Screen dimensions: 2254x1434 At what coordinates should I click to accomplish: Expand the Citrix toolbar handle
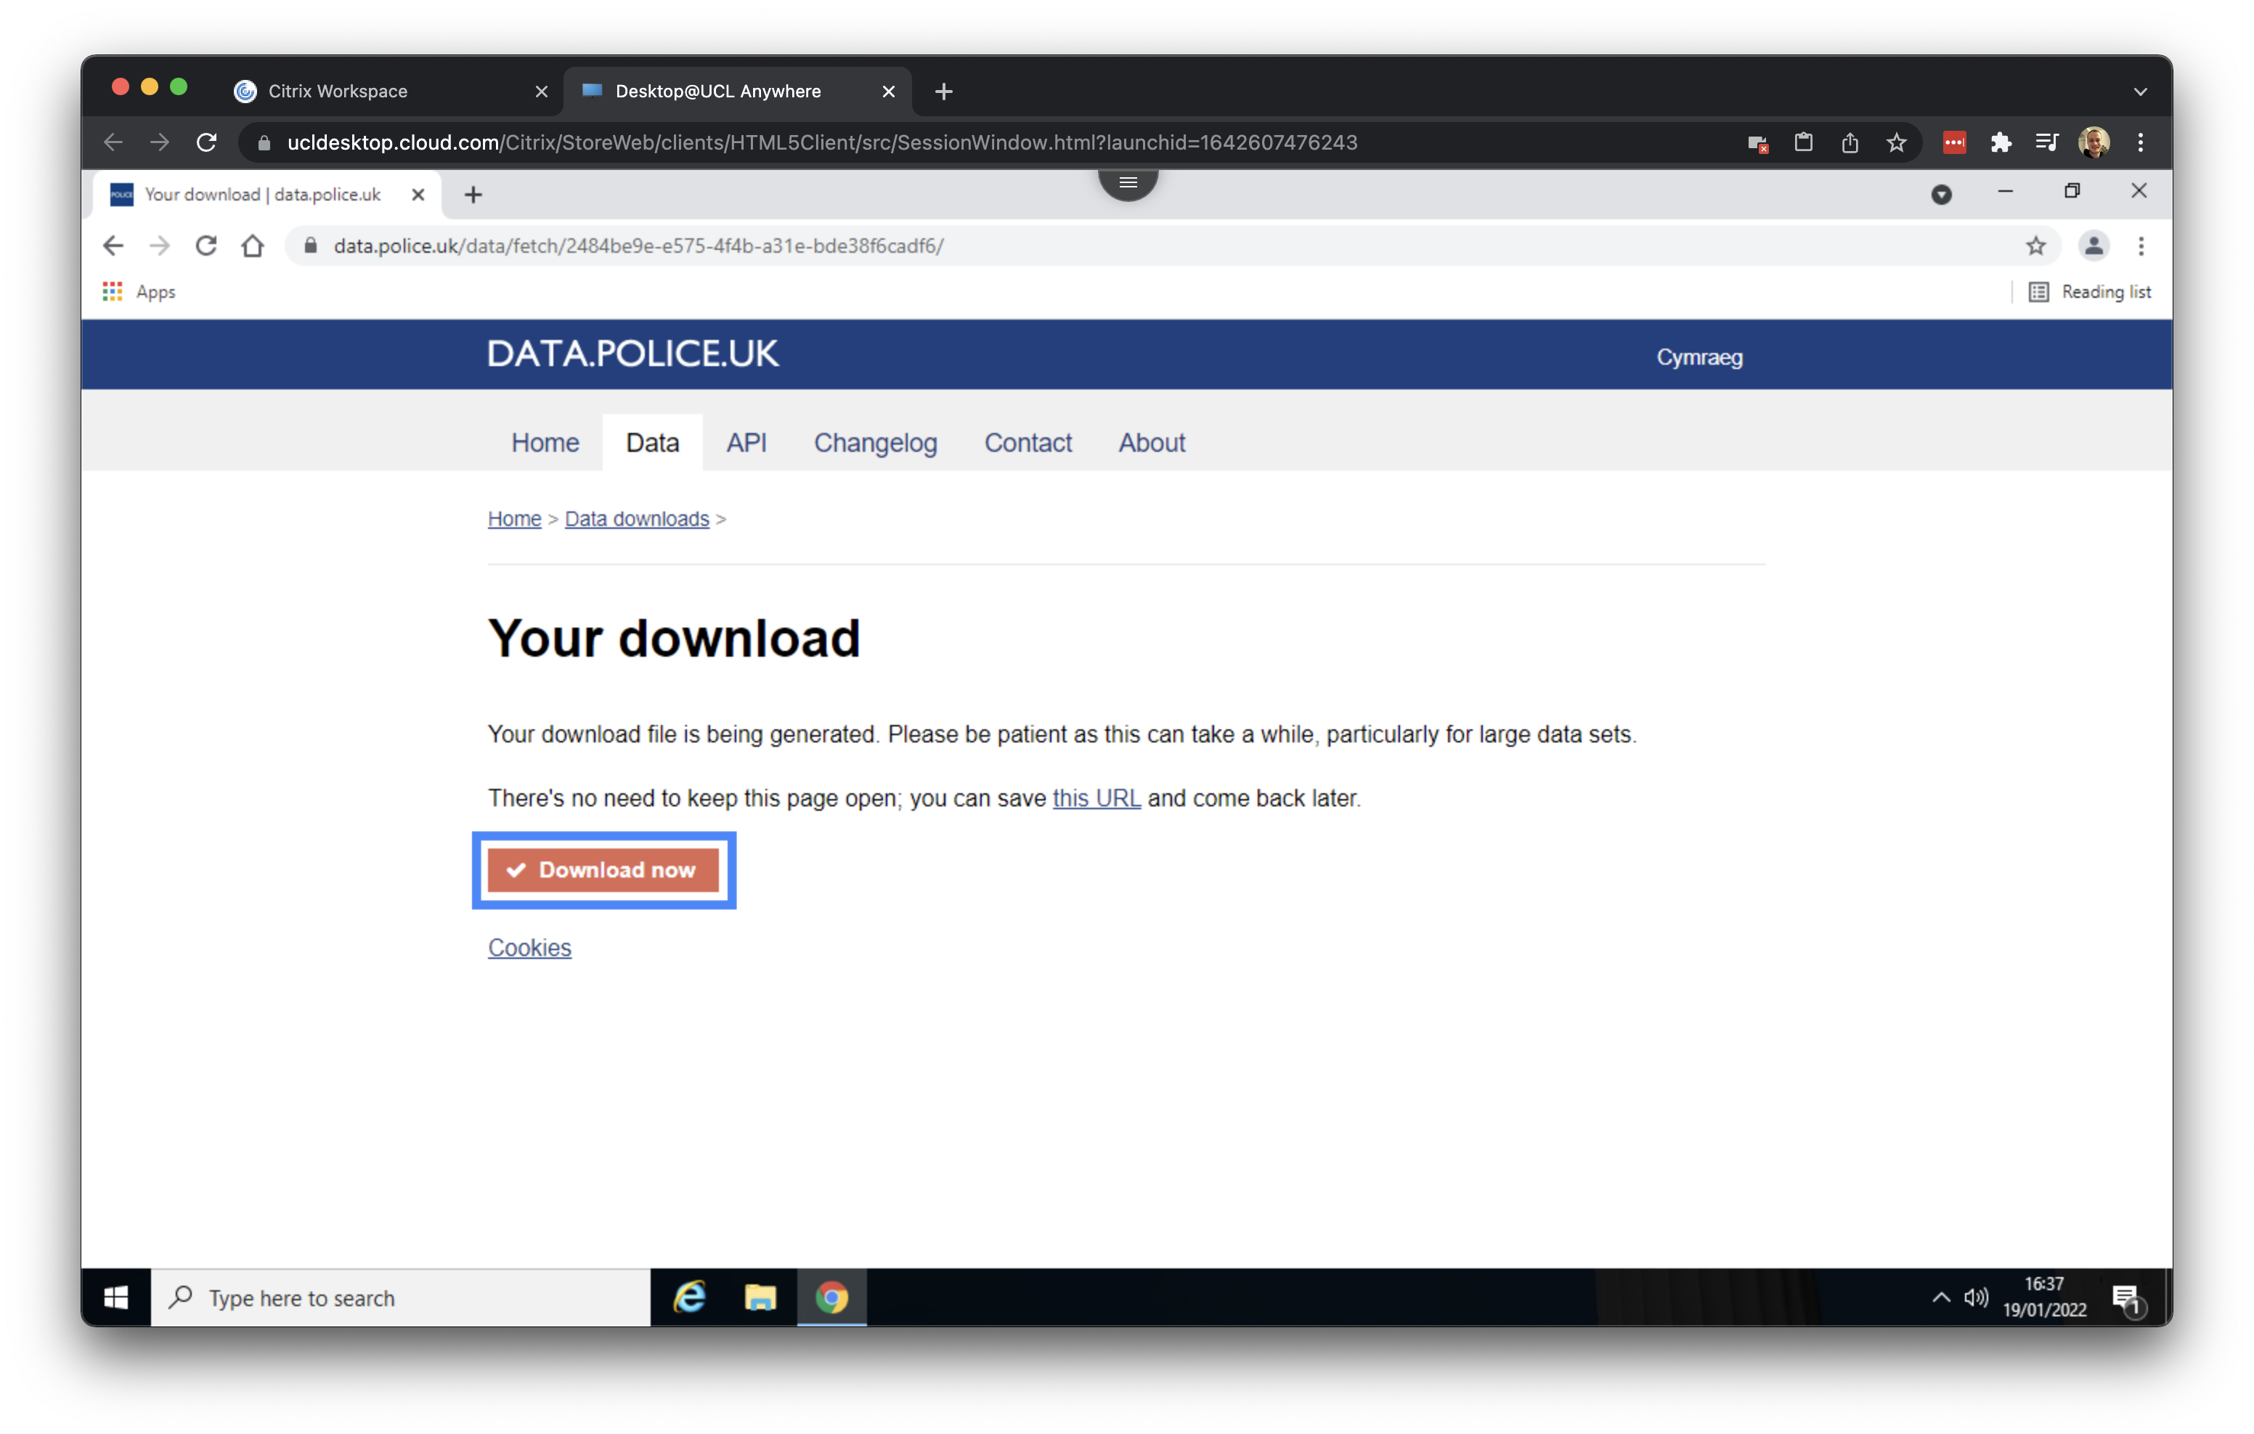pos(1127,182)
